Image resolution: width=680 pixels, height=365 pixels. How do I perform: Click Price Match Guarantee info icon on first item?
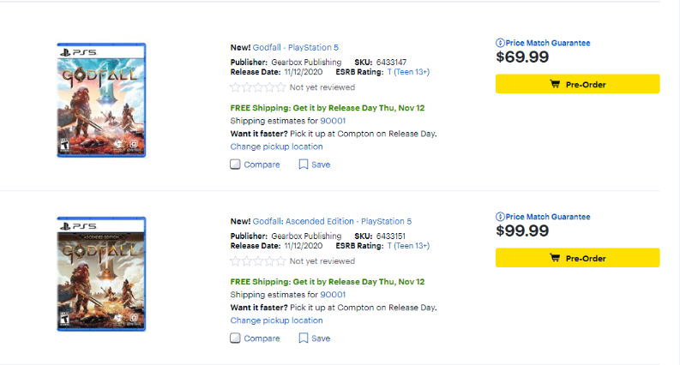(500, 43)
